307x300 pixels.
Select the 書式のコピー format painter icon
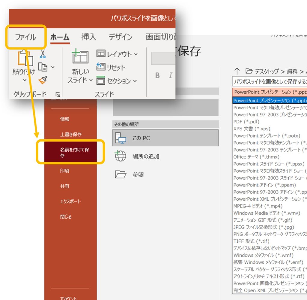click(43, 80)
